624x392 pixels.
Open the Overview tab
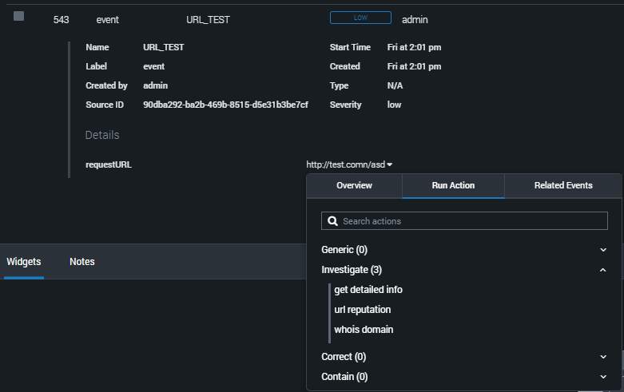tap(354, 185)
